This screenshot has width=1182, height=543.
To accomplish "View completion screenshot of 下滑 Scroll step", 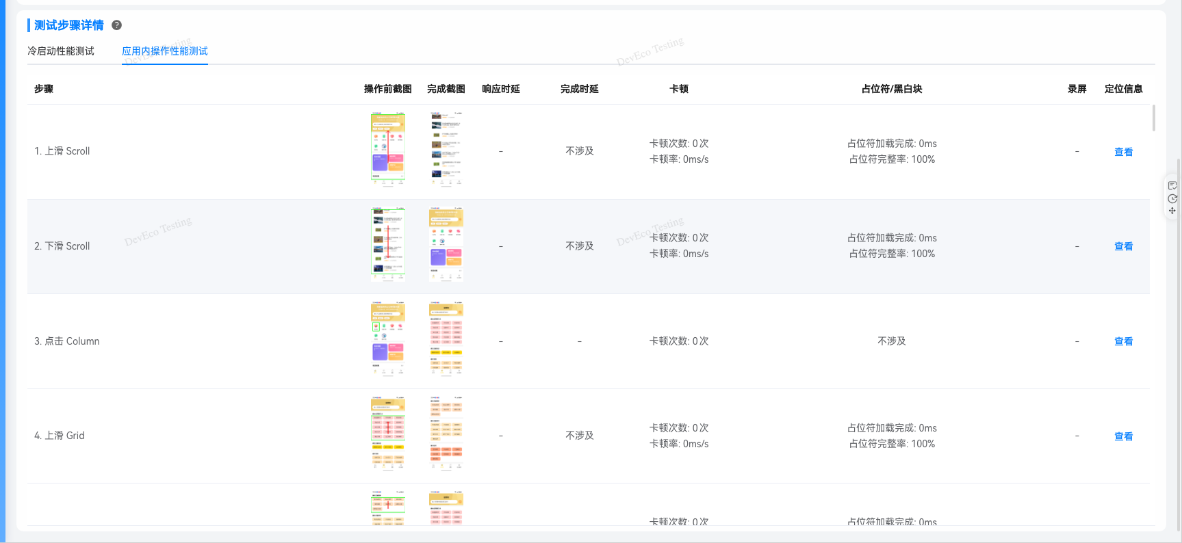I will [x=446, y=244].
